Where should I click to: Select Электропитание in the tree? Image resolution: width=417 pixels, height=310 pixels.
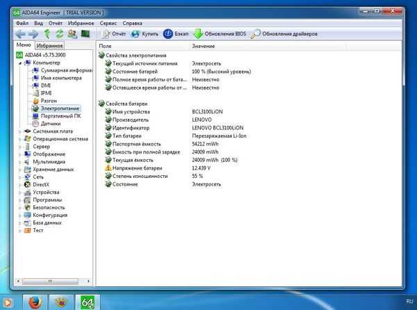(60, 108)
